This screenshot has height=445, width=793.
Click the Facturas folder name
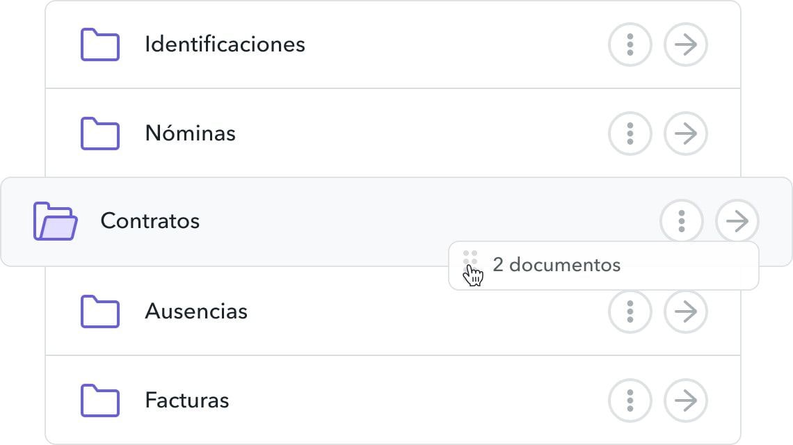[186, 400]
